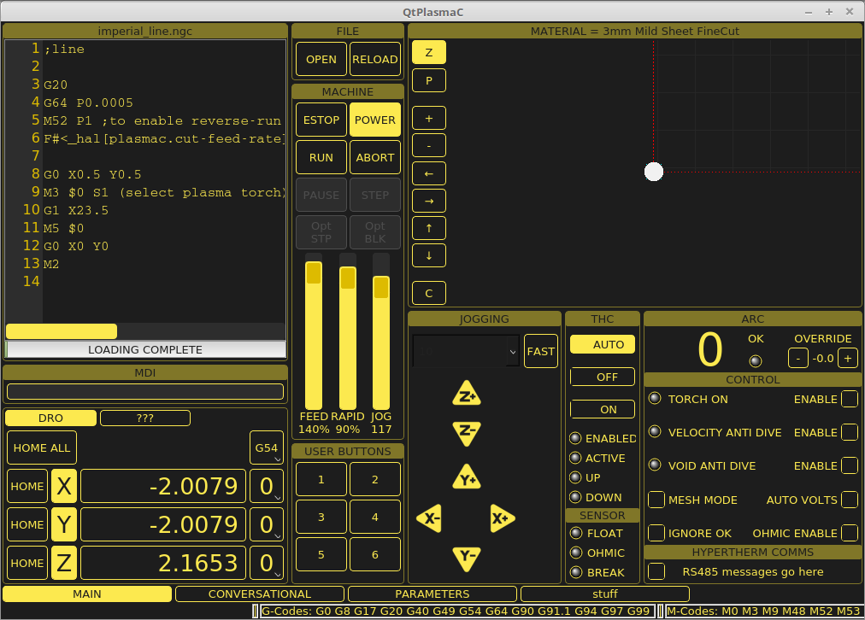Enable VOID ANTI DIVE checkbox

point(850,465)
